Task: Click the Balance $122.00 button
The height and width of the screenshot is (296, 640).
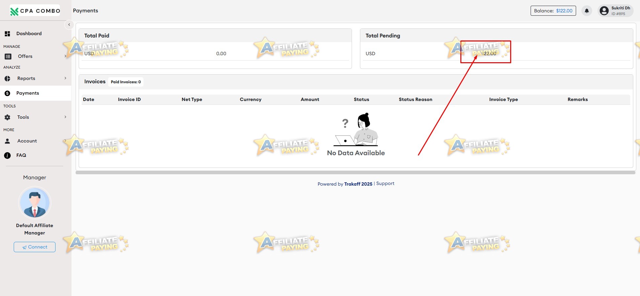Action: pos(553,11)
